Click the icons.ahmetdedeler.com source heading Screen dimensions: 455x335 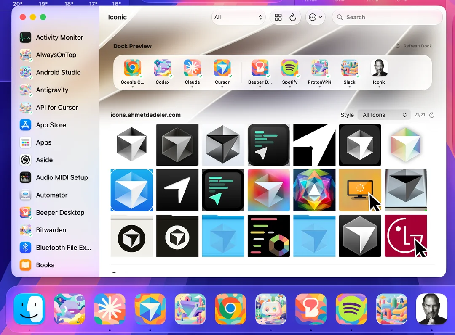pos(146,115)
